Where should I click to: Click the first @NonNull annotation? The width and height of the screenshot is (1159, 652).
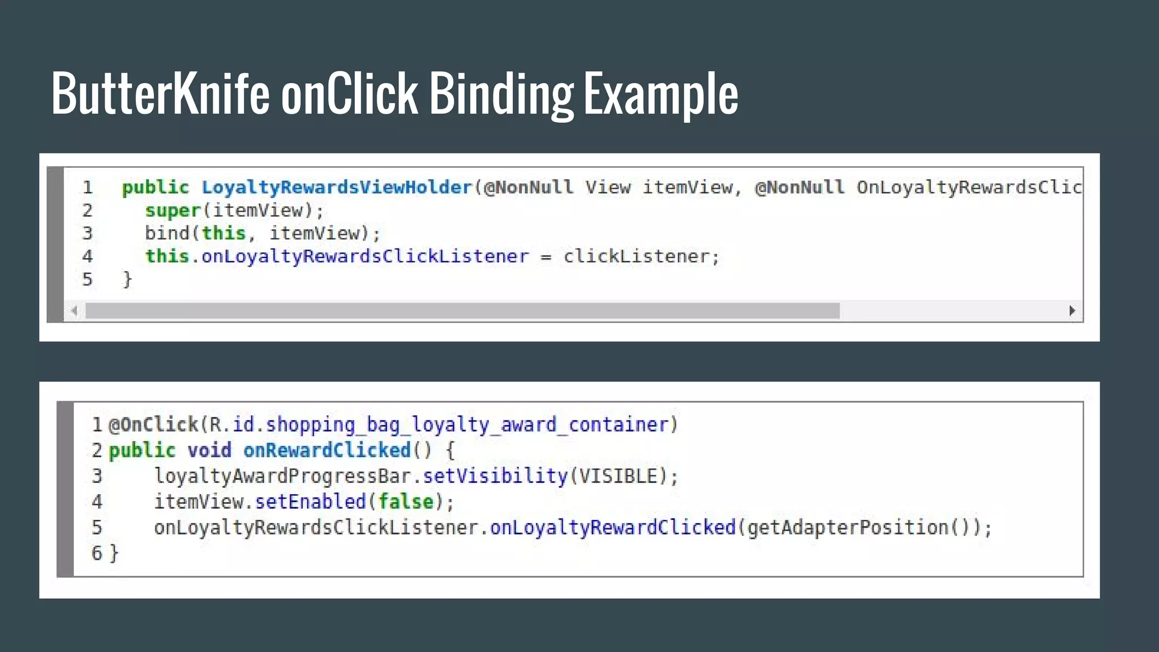(529, 187)
